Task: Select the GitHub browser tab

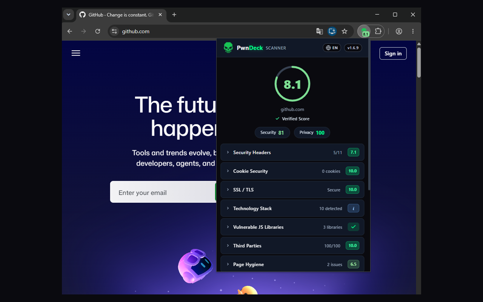Action: [x=121, y=15]
